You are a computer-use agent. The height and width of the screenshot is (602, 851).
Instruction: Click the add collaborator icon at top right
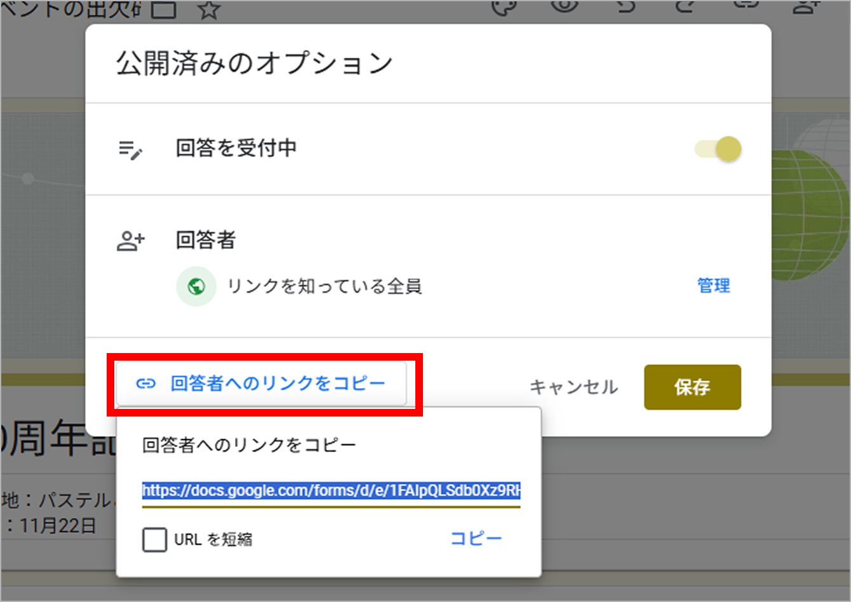(806, 6)
